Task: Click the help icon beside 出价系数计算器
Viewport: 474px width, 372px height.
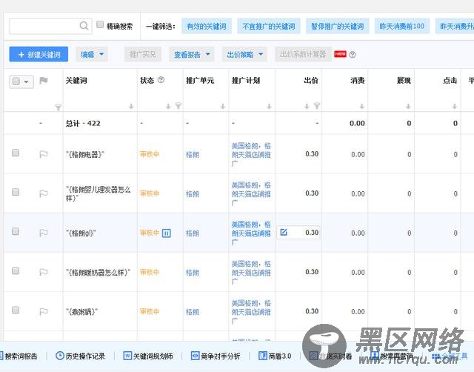Action: (353, 54)
